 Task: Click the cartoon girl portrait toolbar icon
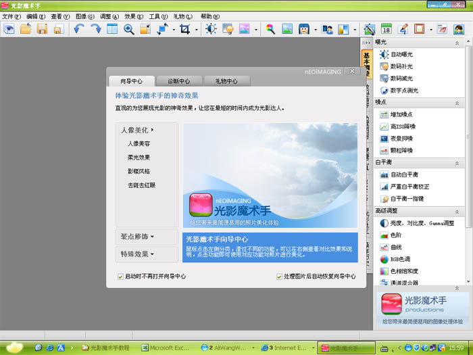(x=304, y=29)
